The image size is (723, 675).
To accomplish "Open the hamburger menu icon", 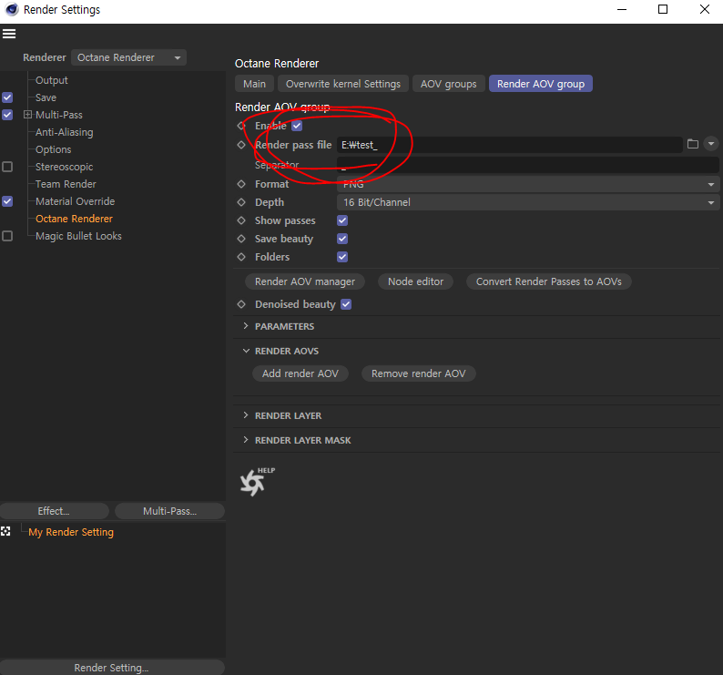I will click(x=9, y=34).
